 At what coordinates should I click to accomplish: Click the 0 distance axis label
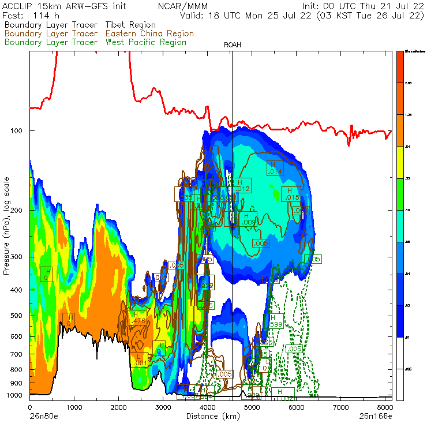point(29,407)
